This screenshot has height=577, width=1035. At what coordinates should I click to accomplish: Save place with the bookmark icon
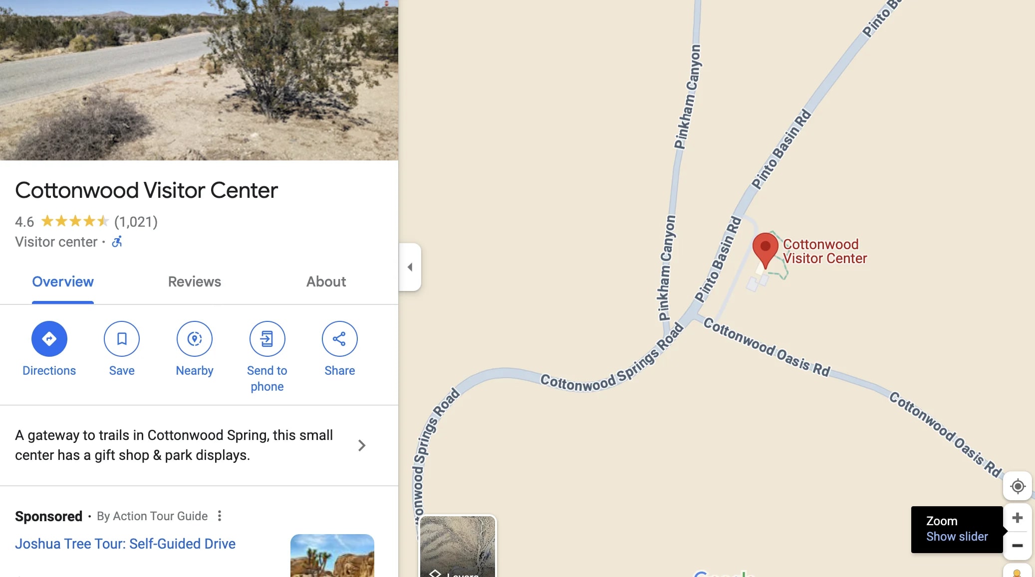pyautogui.click(x=122, y=339)
